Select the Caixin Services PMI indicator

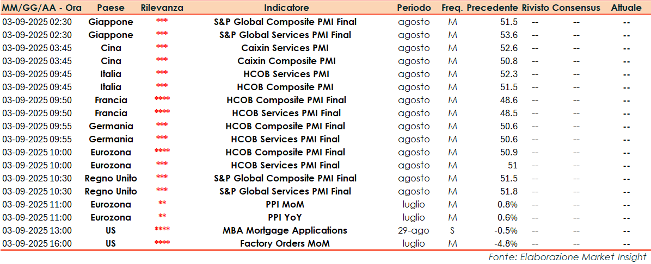pos(286,48)
